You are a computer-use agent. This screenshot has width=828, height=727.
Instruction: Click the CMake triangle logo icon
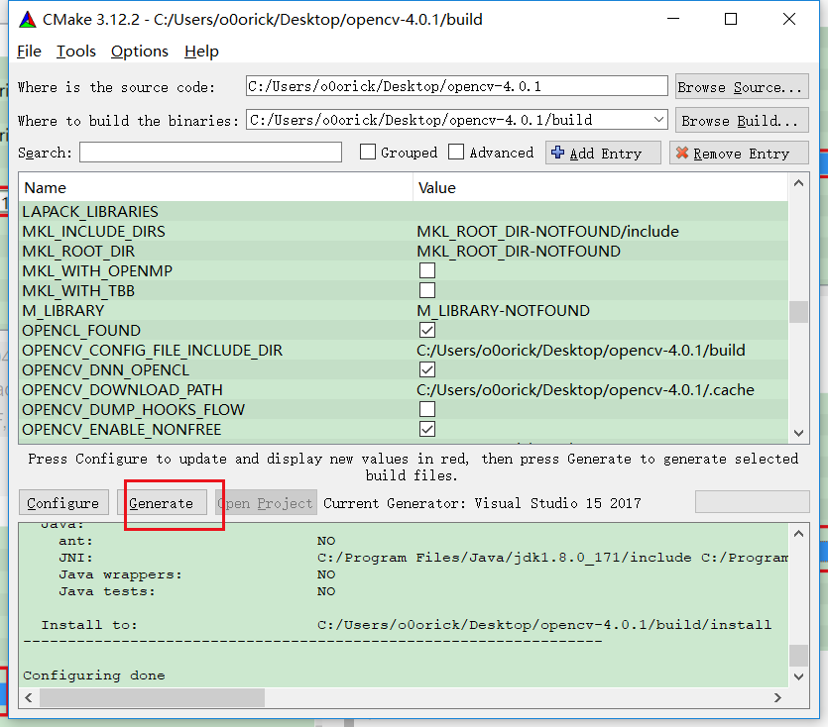[x=28, y=20]
